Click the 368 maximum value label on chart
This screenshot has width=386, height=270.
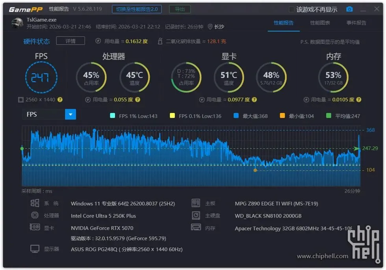[371, 130]
